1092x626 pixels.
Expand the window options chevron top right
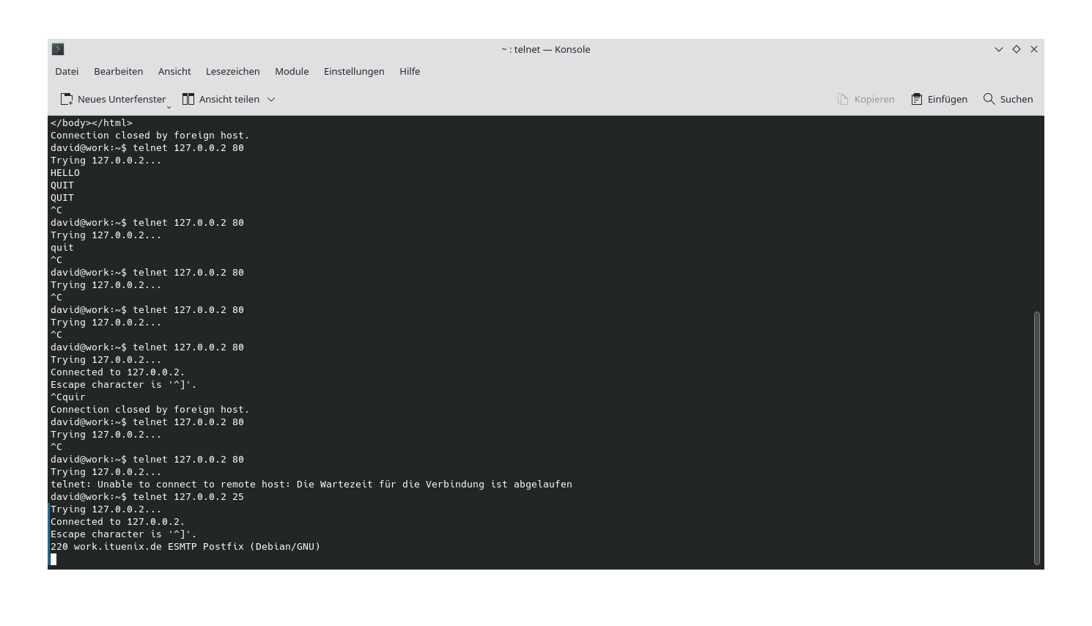pyautogui.click(x=999, y=49)
